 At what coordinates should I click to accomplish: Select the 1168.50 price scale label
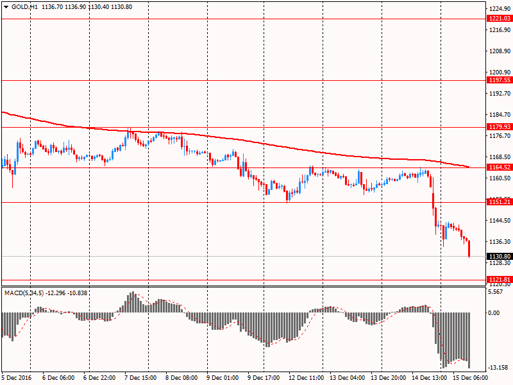pos(500,157)
